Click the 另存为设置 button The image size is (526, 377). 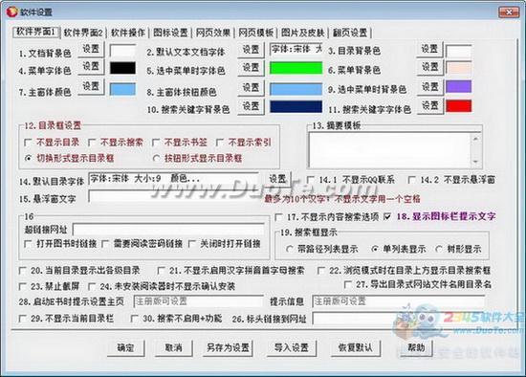tap(229, 347)
